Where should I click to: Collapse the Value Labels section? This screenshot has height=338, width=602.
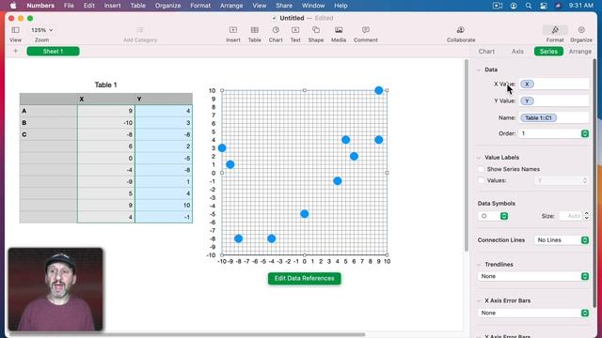[479, 158]
